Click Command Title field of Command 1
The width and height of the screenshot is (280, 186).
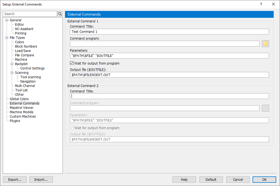coord(169,31)
